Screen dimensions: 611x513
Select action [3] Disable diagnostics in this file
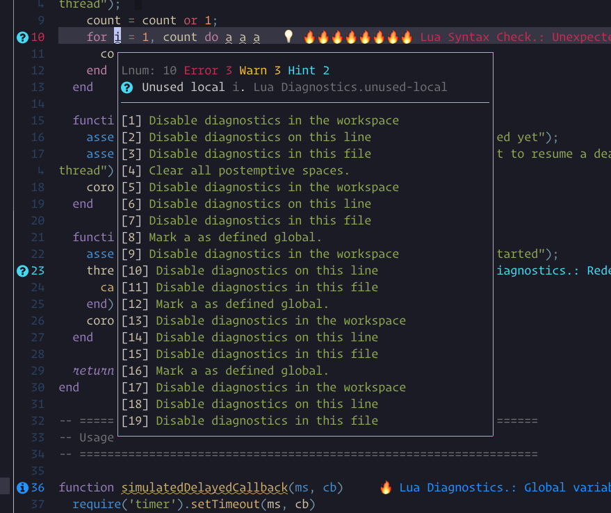tap(246, 154)
